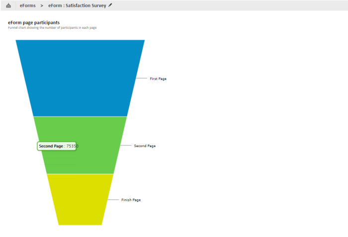Screen dimensions: 348x237
Task: Click the breadcrumb arrow separator after eForms
Action: 42,5
